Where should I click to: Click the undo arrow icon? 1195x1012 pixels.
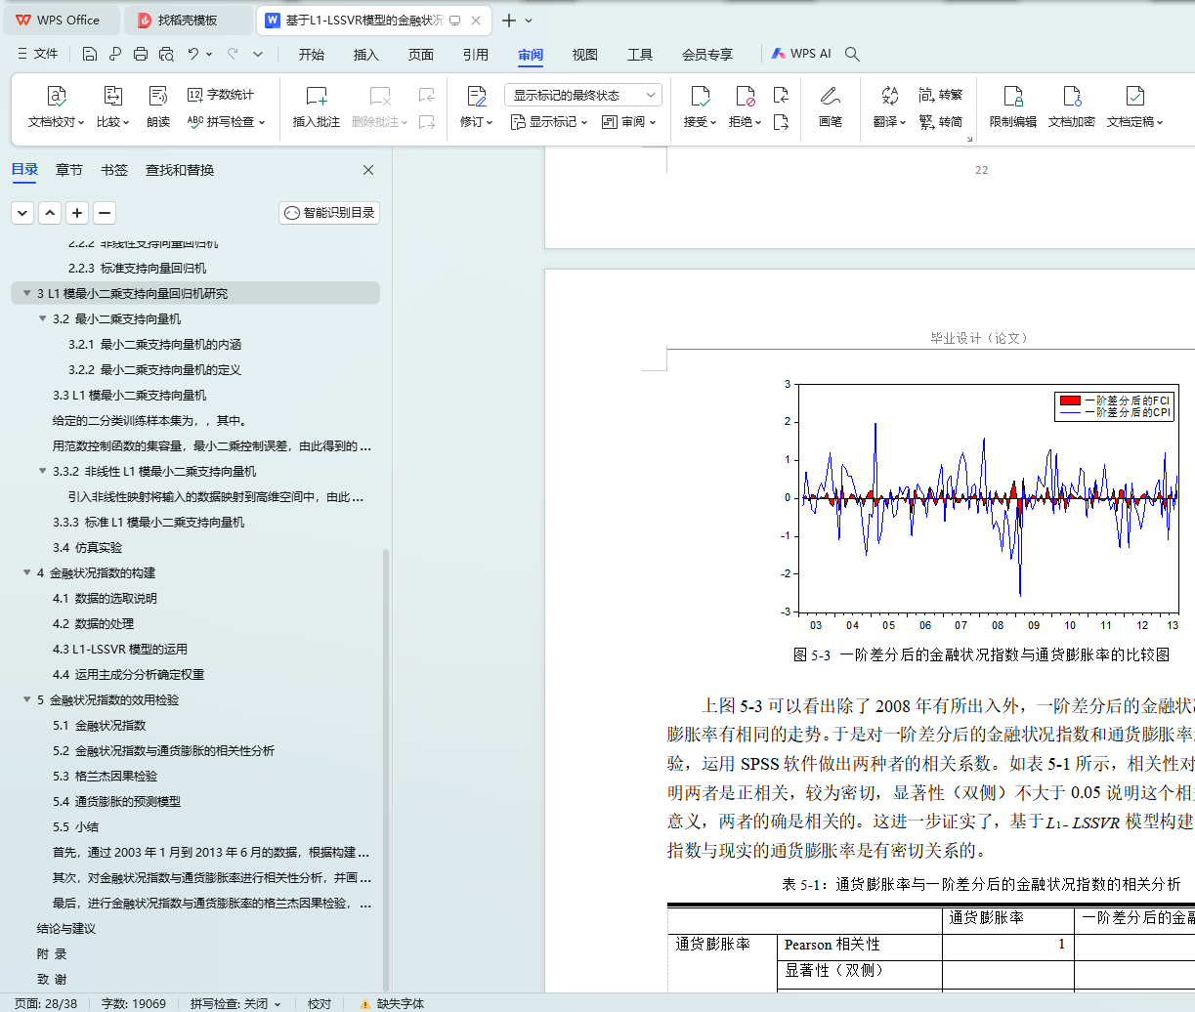coord(193,54)
